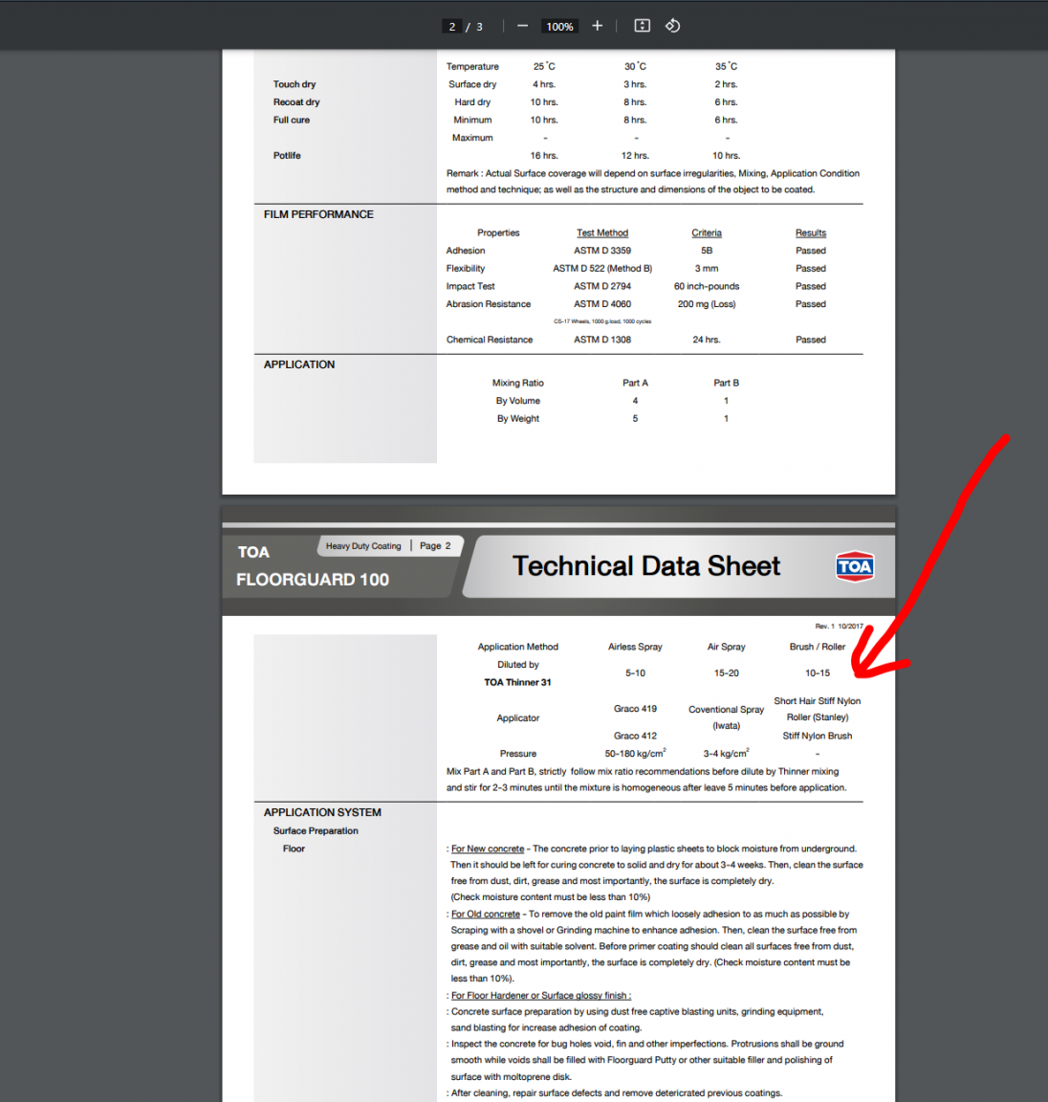Click the Test Method column header

pyautogui.click(x=602, y=232)
